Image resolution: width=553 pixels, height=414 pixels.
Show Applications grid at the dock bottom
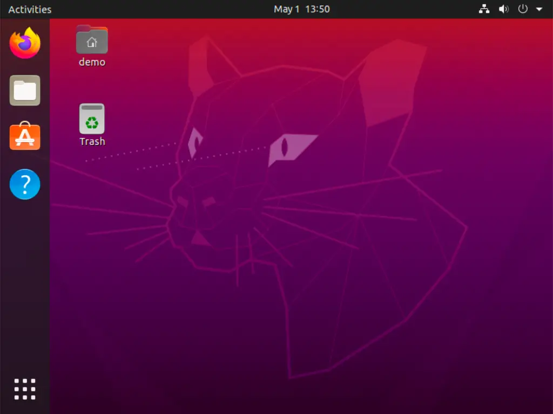coord(25,389)
